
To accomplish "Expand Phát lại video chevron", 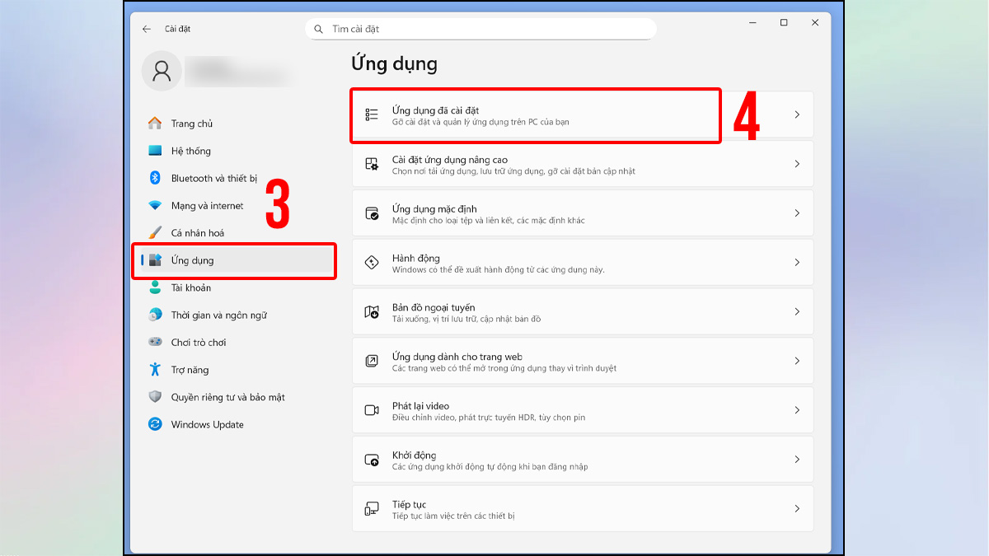I will coord(797,410).
